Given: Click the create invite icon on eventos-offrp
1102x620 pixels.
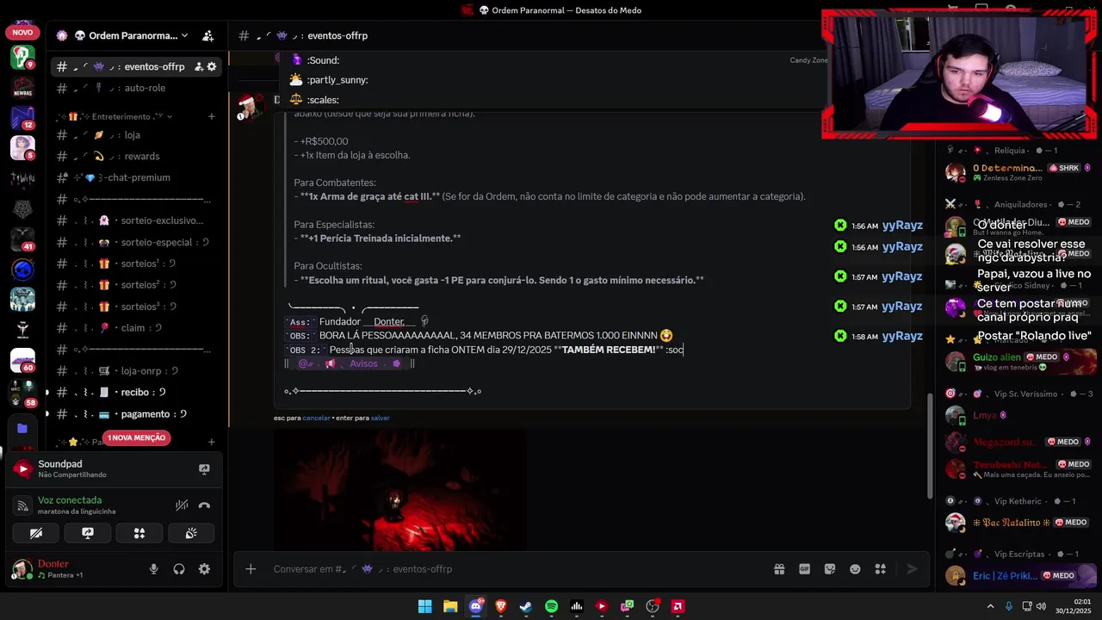Looking at the screenshot, I should [x=199, y=66].
